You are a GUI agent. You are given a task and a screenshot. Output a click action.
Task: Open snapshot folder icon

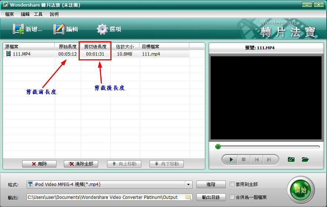(x=305, y=159)
